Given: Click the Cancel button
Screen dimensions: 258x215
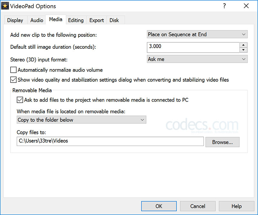Looking at the screenshot, I should (198, 206).
